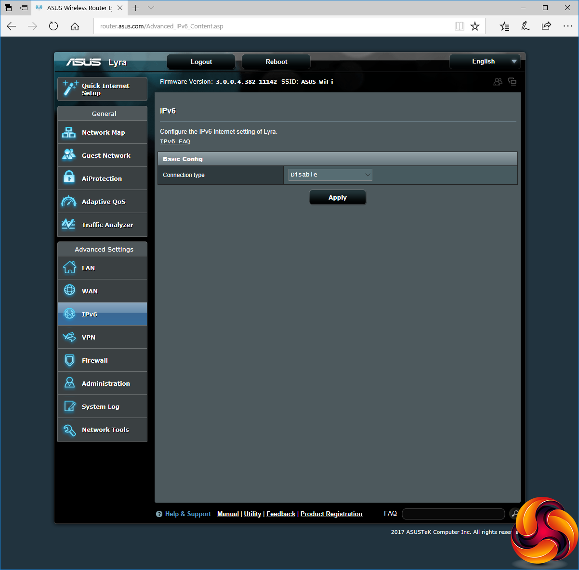Click the Guest Network people icon

coord(69,155)
